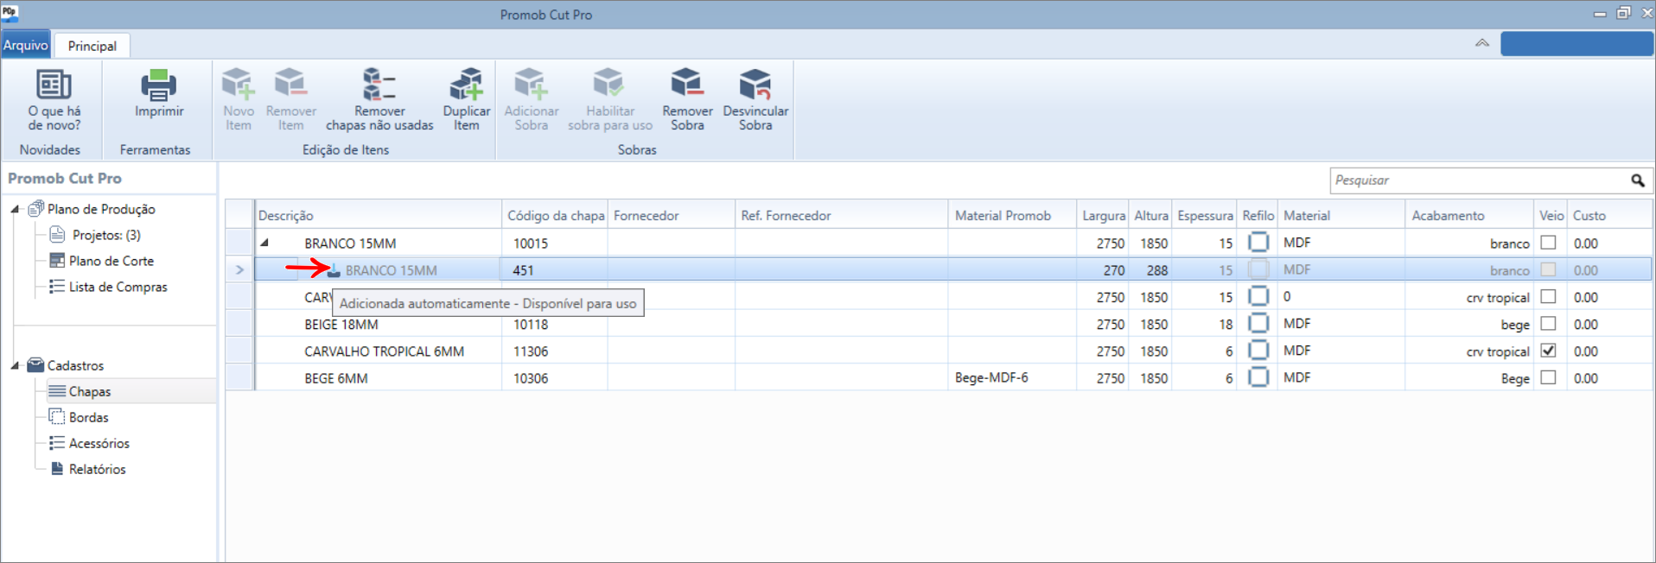Open the Arquivo menu tab
Viewport: 1656px width, 563px height.
tap(26, 45)
